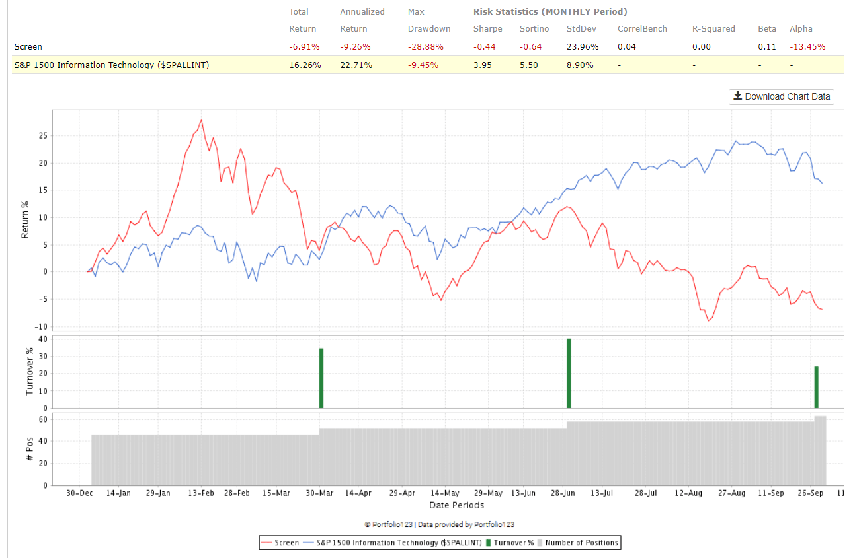Expand the Max Drawdown column header
The width and height of the screenshot is (853, 558).
click(x=429, y=20)
